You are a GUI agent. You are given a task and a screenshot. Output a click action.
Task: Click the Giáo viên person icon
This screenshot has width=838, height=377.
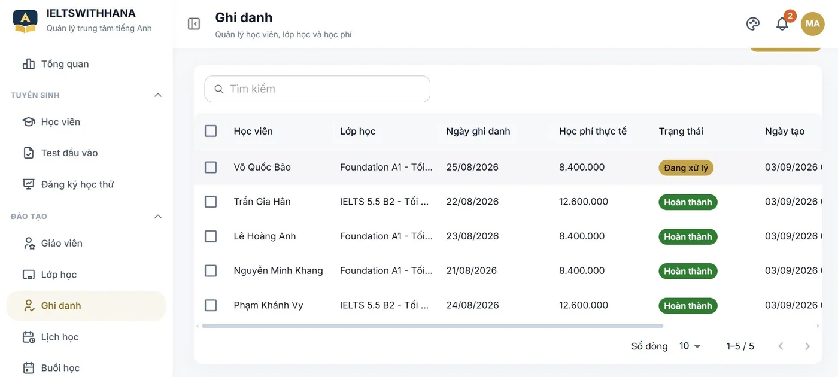point(28,244)
